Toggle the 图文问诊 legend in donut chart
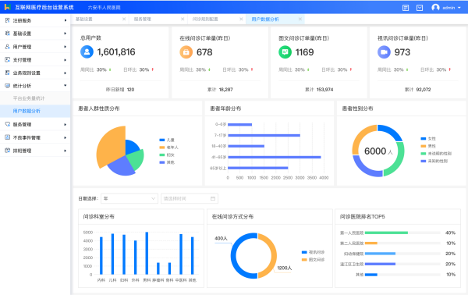Viewport: 468px width, 295px height. [313, 260]
